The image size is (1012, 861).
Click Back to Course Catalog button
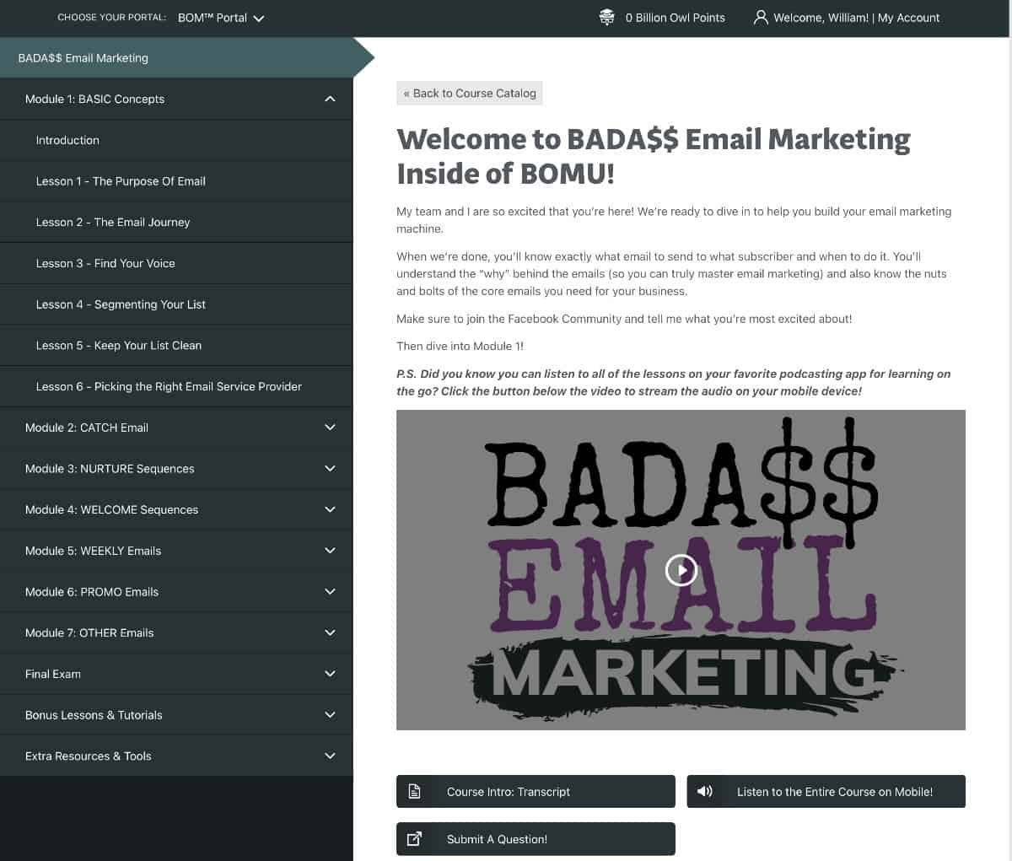[x=470, y=93]
